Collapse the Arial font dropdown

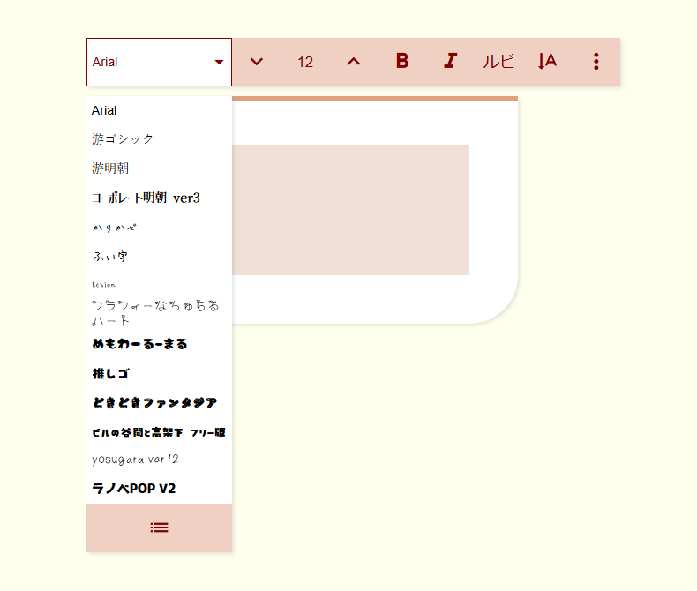(219, 62)
